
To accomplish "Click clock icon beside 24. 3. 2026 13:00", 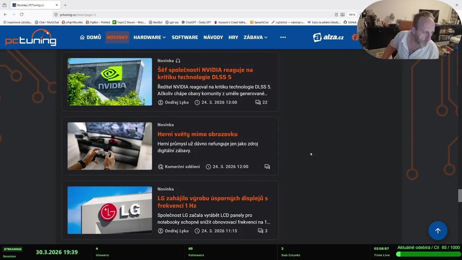I will click(197, 102).
